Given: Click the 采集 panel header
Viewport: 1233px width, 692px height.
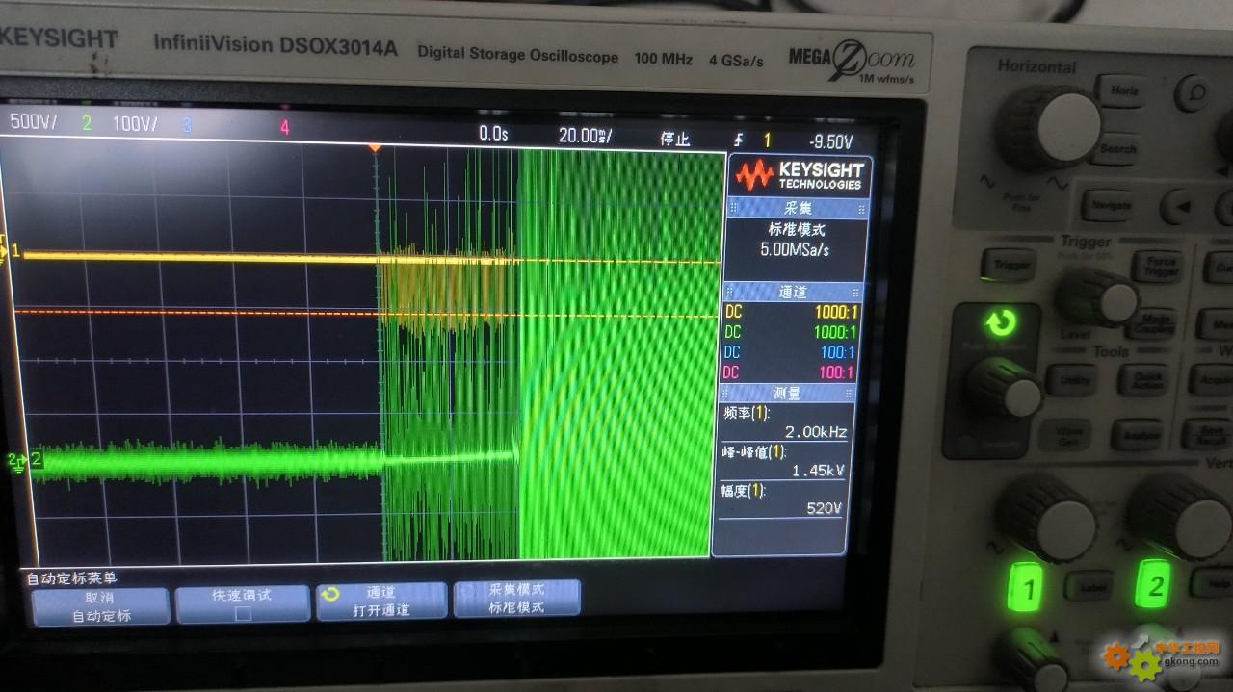Looking at the screenshot, I should coord(796,208).
